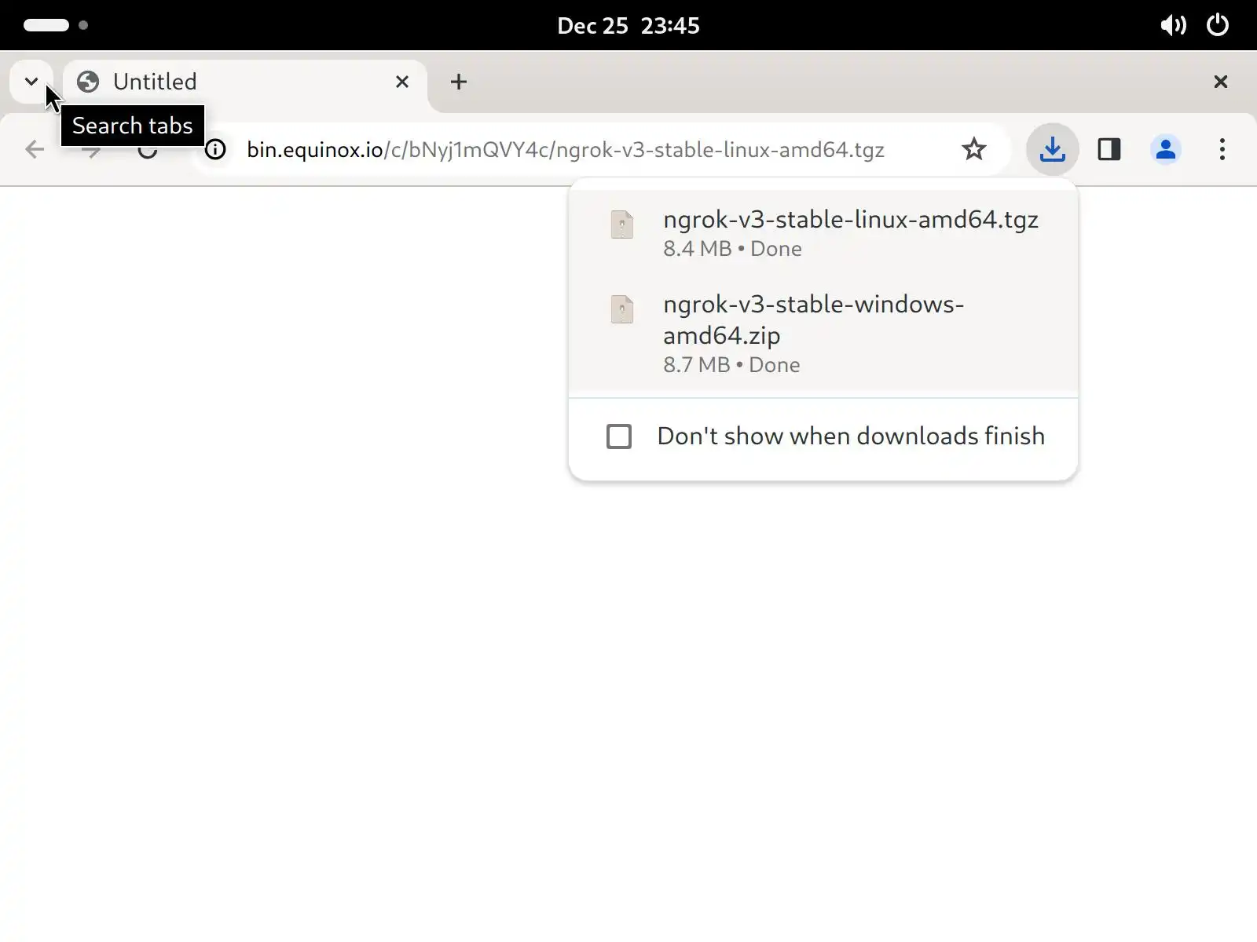This screenshot has width=1257, height=942.
Task: Check Don't show when downloads finish
Action: (x=619, y=436)
